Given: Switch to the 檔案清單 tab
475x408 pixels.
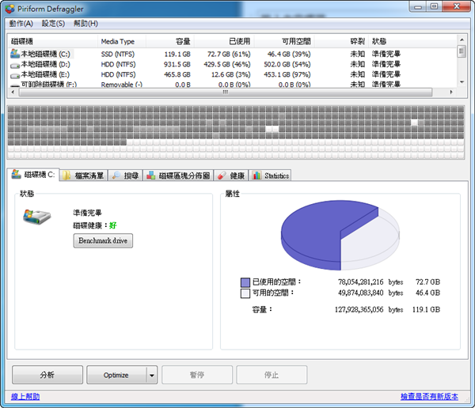Looking at the screenshot, I should point(84,176).
